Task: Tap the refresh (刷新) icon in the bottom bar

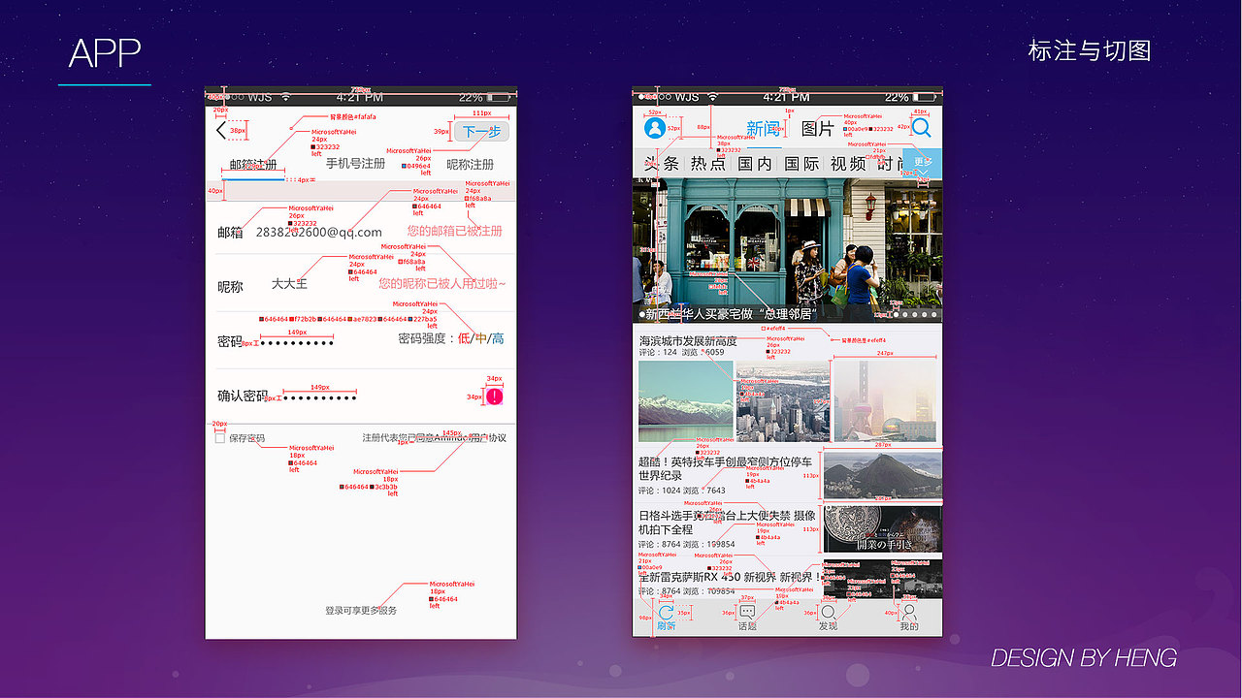Action: [x=666, y=611]
